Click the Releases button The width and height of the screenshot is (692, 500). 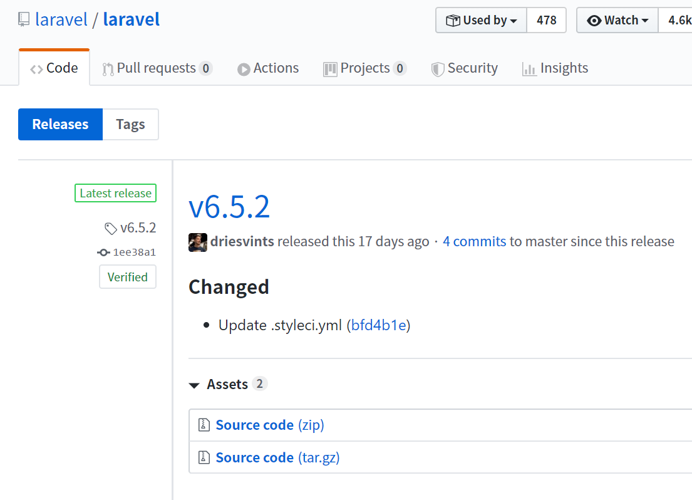pyautogui.click(x=60, y=124)
